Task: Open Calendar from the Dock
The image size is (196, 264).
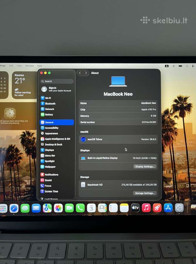Action: (91, 208)
